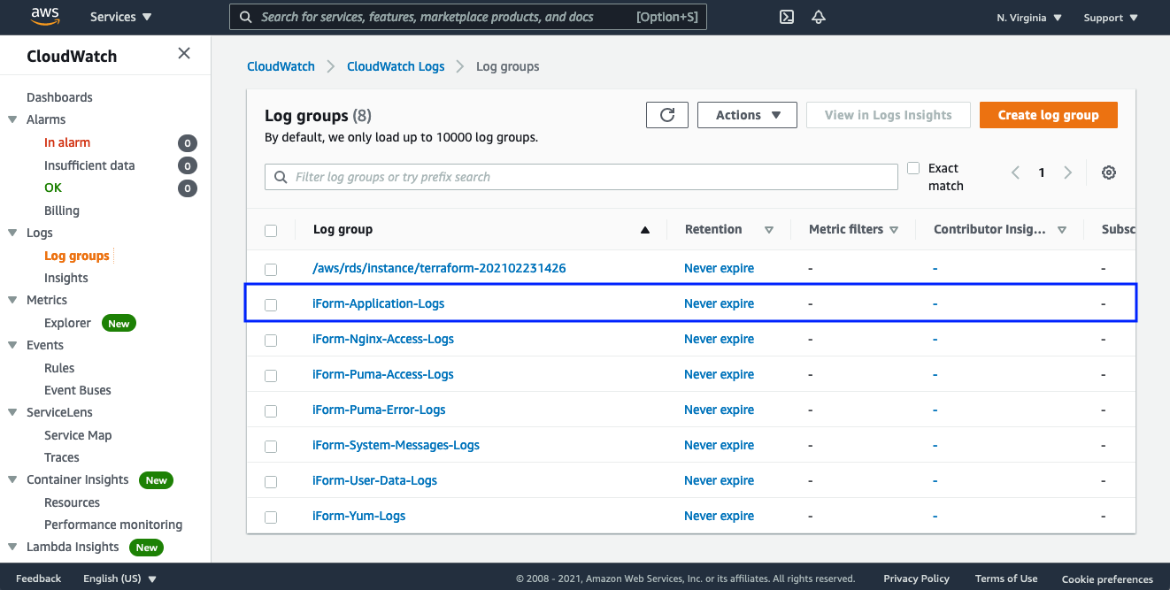The height and width of the screenshot is (590, 1170).
Task: Open Service Map in sidebar
Action: [78, 435]
